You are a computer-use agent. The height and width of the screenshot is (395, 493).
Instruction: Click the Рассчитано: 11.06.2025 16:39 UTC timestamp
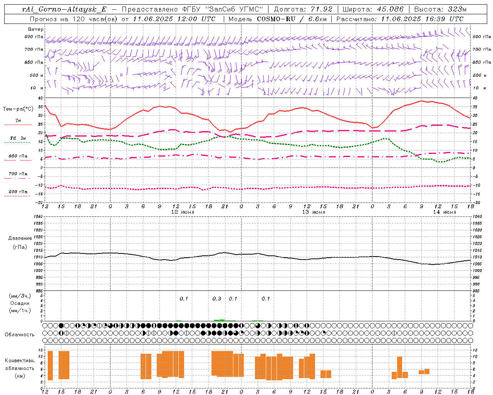pos(400,19)
